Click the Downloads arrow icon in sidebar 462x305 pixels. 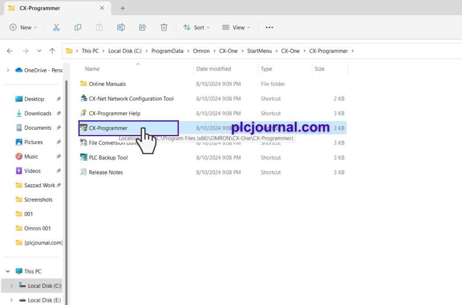click(19, 113)
